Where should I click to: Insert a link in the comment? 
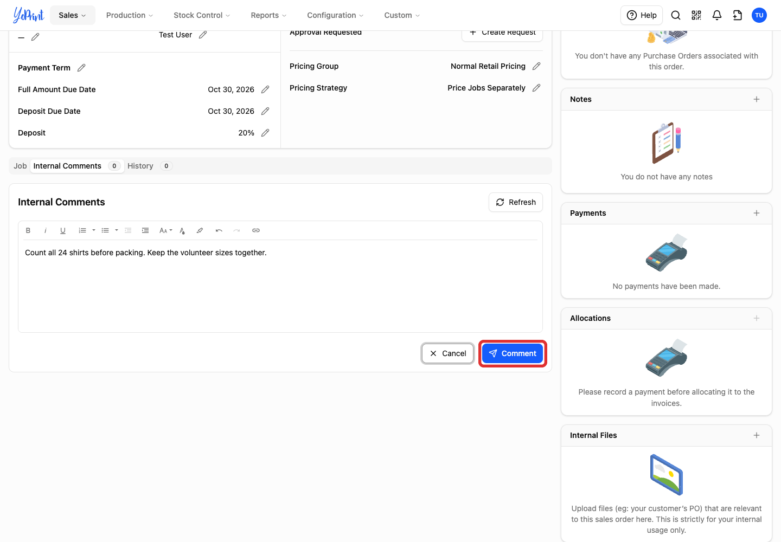tap(256, 230)
